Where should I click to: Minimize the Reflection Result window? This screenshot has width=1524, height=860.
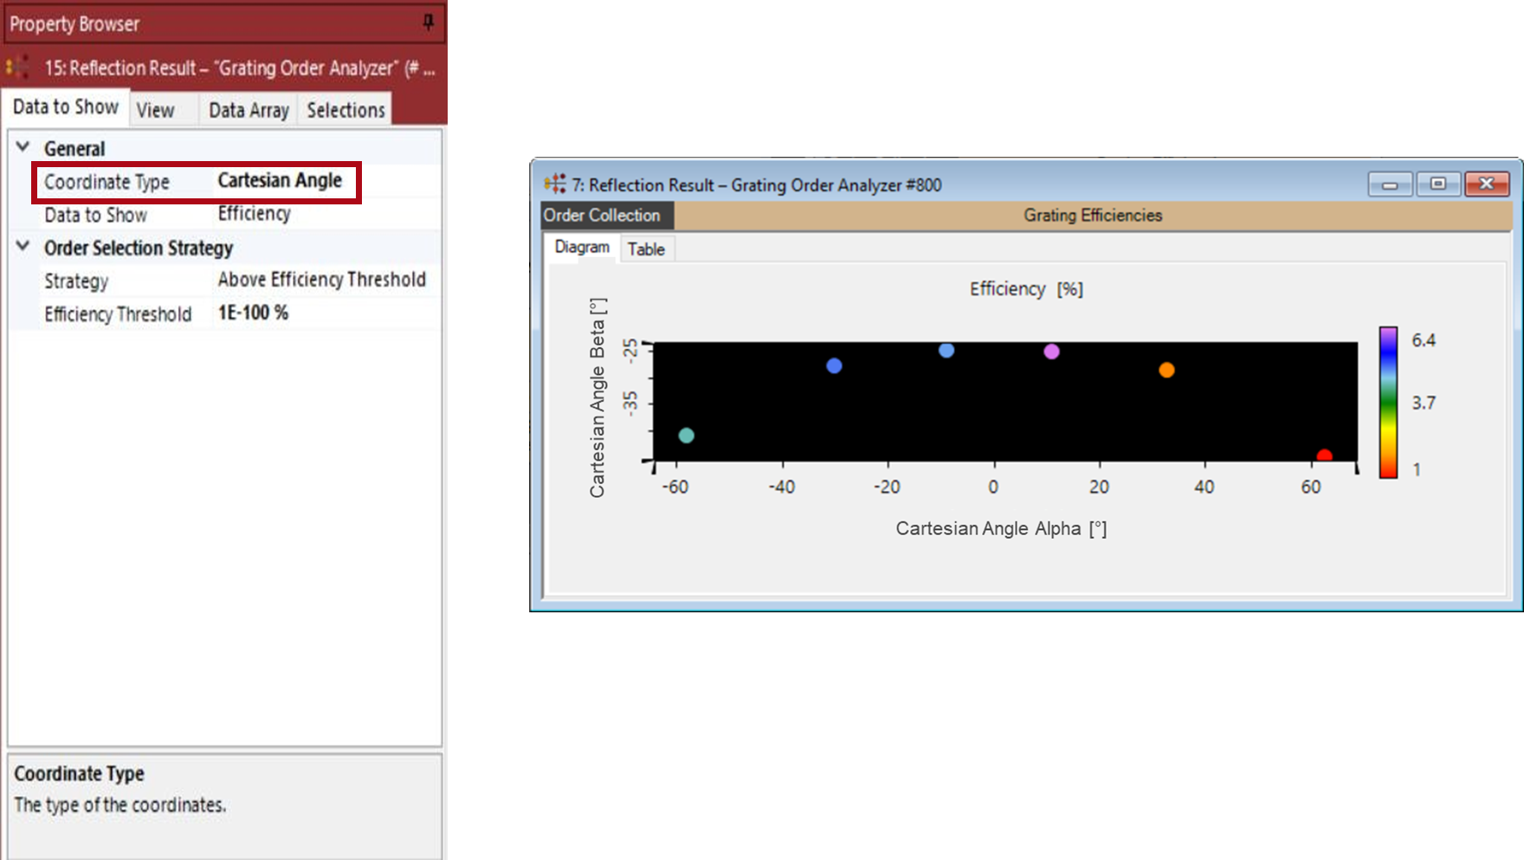point(1390,184)
